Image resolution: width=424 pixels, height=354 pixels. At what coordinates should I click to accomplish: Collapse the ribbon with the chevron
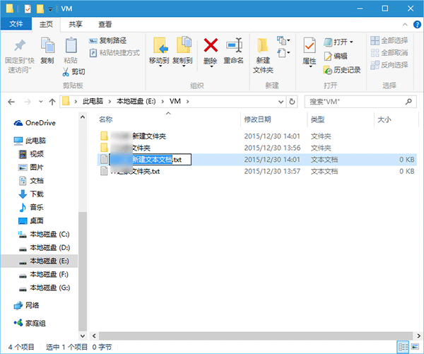point(405,25)
